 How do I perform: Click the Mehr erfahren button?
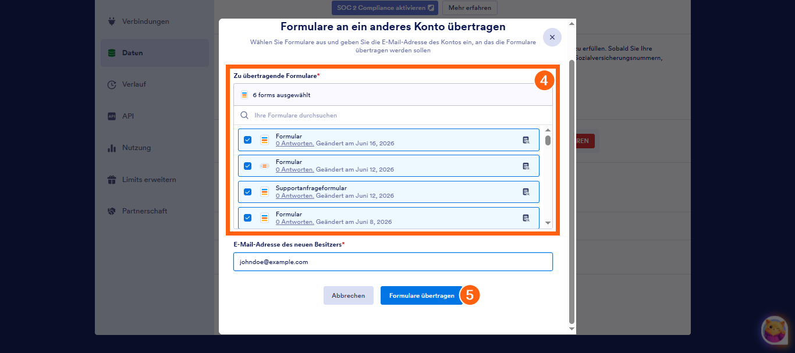point(470,8)
